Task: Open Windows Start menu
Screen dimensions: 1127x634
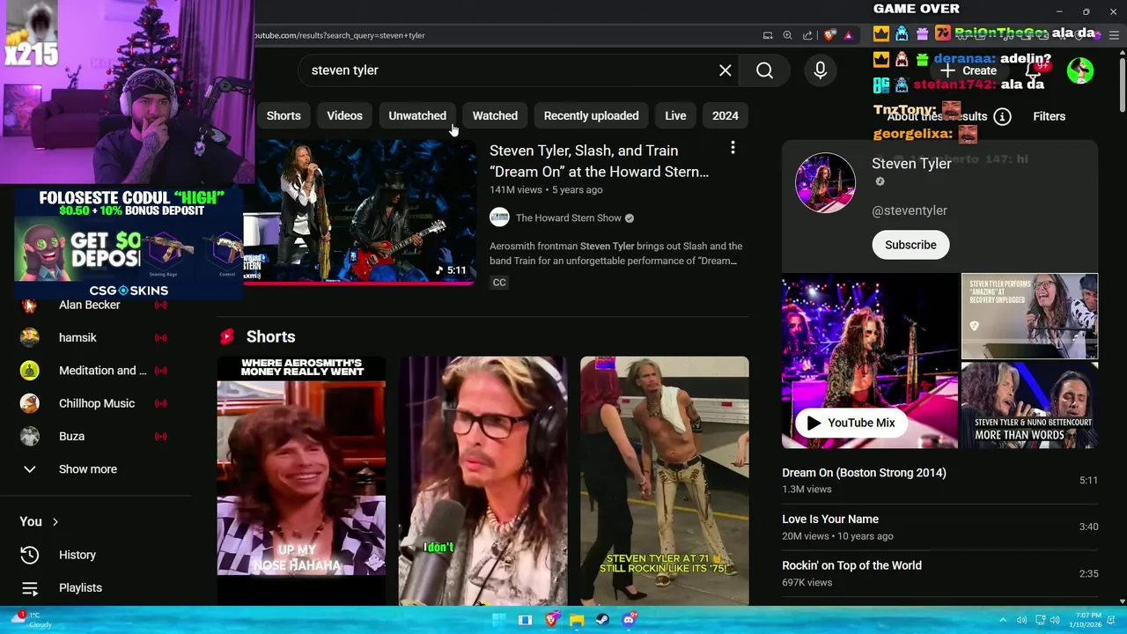Action: point(500,620)
